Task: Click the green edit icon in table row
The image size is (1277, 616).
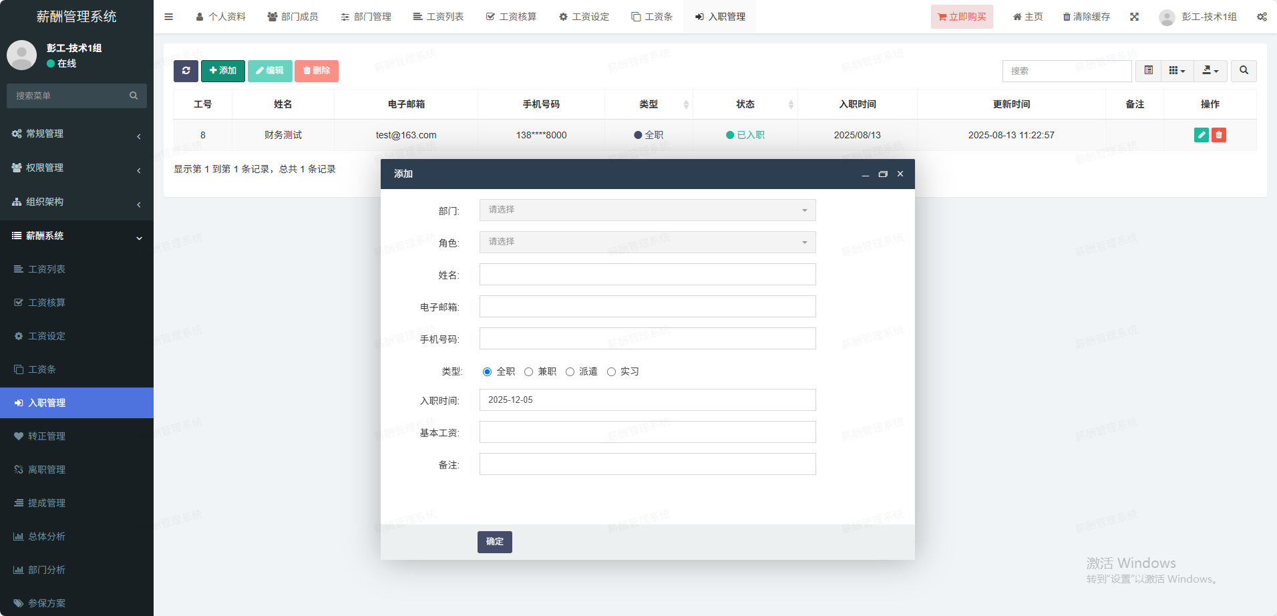Action: [1201, 135]
